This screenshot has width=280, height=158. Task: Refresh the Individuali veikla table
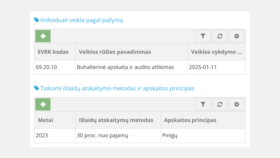(220, 36)
